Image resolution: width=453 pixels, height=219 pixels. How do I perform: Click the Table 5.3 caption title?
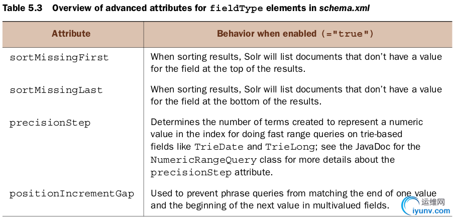pos(186,8)
